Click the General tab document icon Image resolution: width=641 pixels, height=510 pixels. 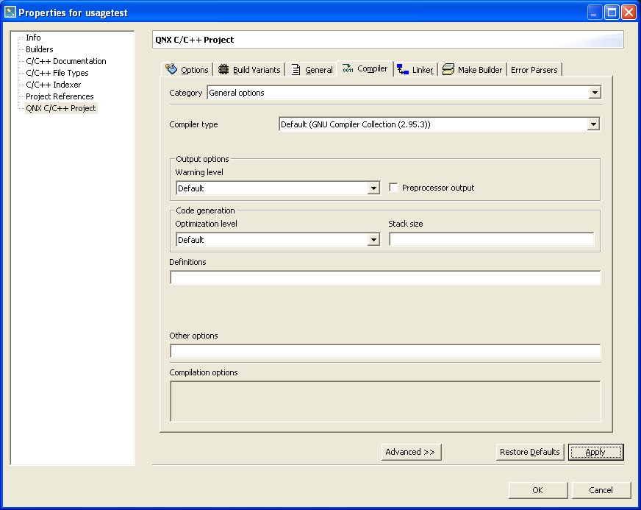pos(294,68)
